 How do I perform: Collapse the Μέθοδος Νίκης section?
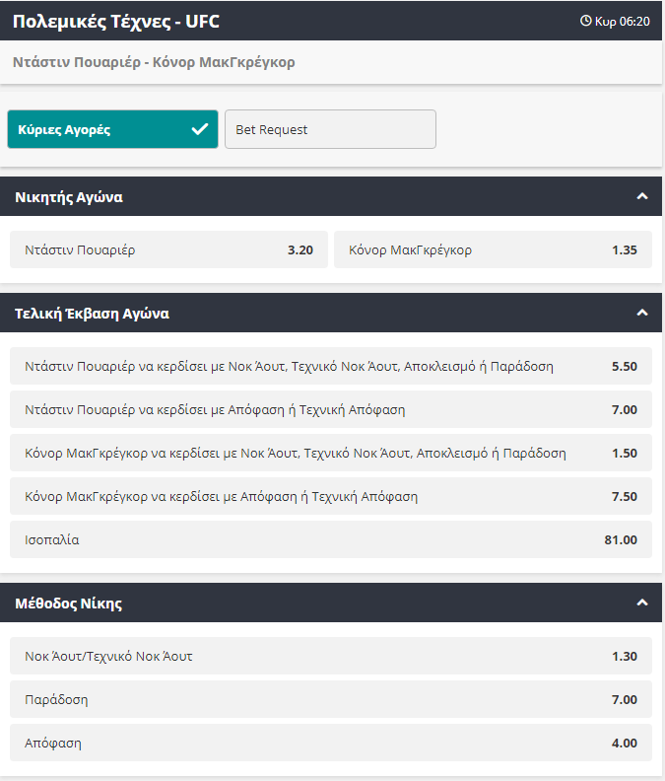tap(642, 603)
